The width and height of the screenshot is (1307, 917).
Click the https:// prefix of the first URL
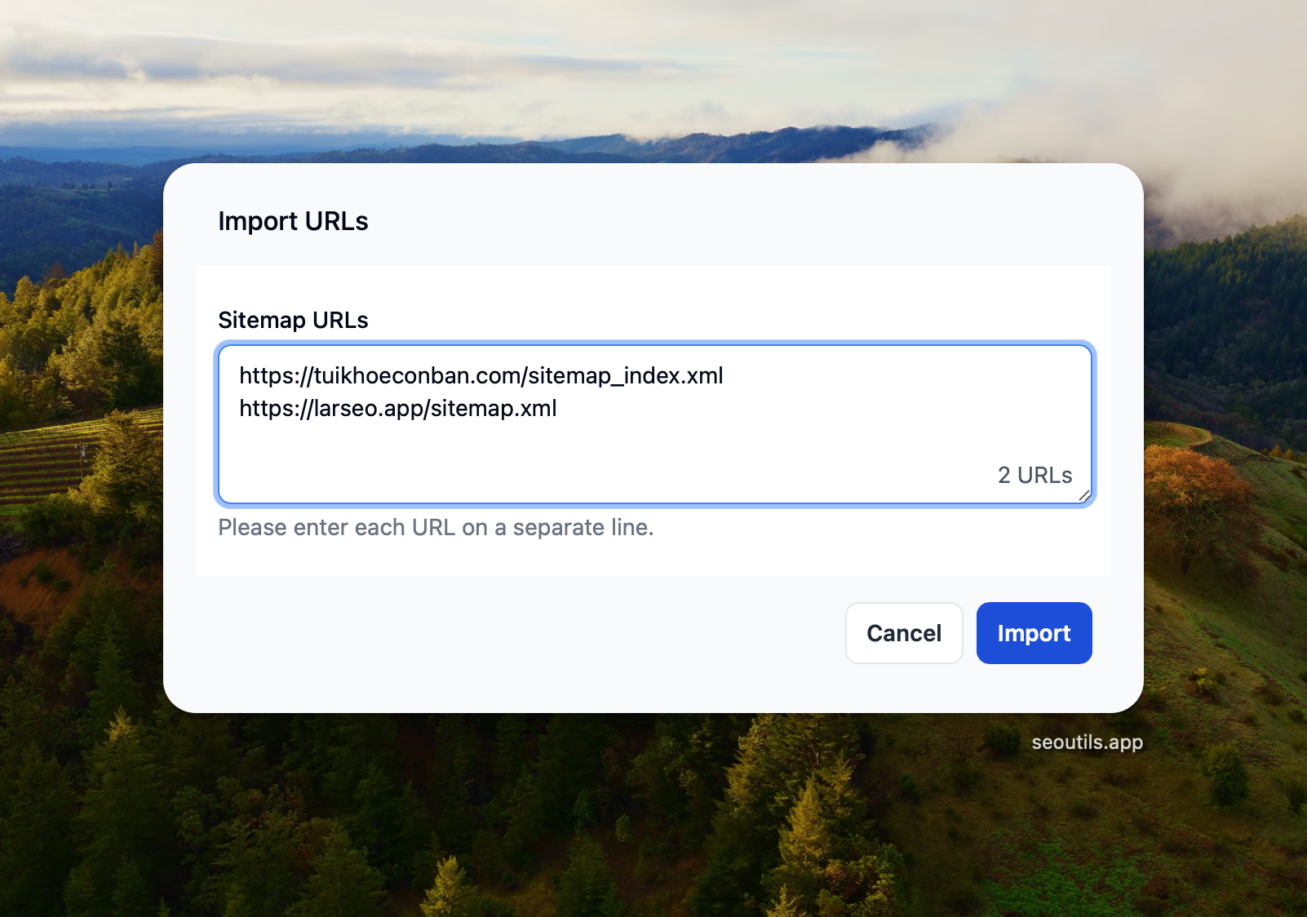275,375
